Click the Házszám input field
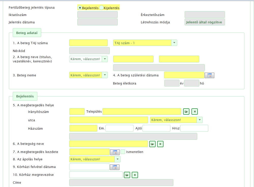 83,128
